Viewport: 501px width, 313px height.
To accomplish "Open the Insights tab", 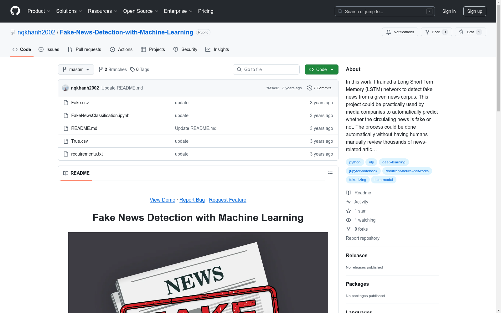I will pyautogui.click(x=217, y=49).
